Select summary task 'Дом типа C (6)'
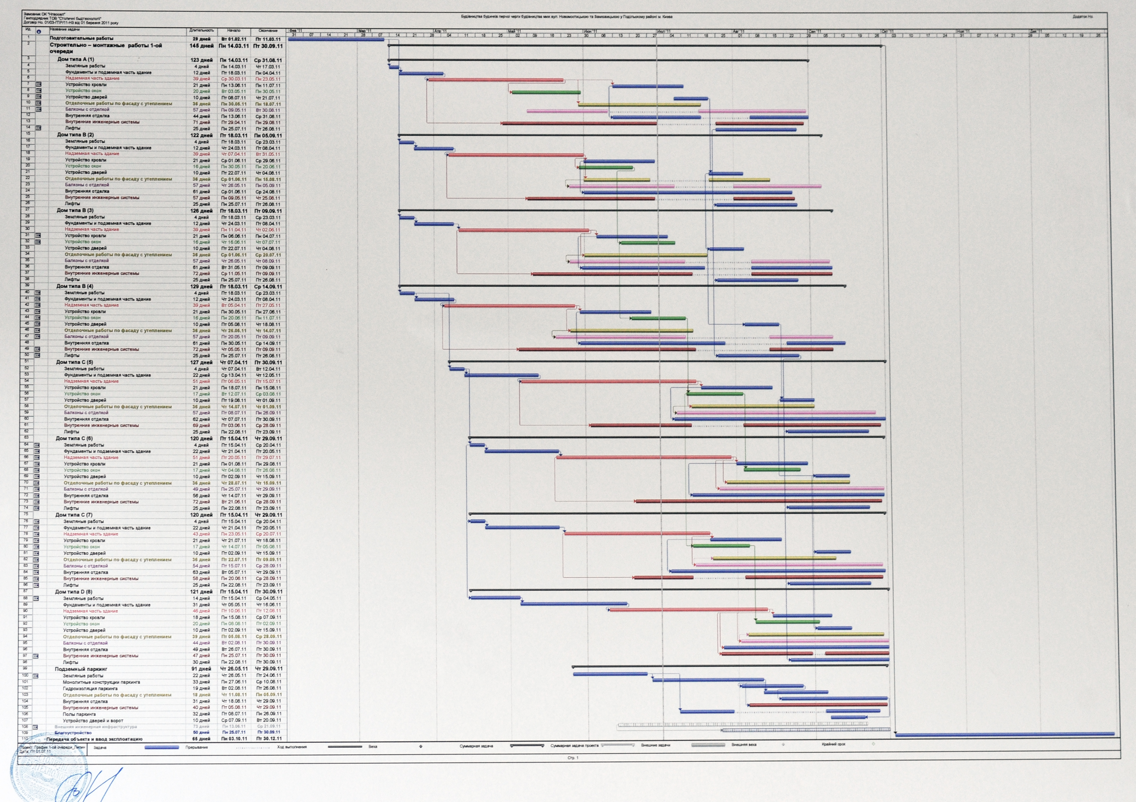 pos(74,439)
